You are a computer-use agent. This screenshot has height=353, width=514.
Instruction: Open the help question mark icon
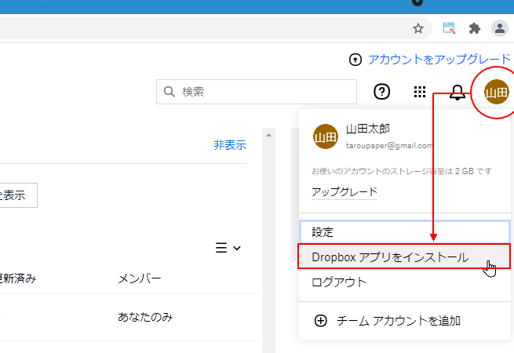coord(382,92)
